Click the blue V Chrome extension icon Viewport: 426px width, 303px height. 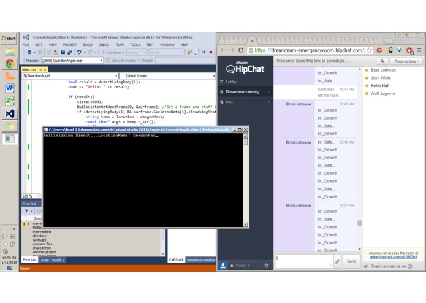point(400,50)
